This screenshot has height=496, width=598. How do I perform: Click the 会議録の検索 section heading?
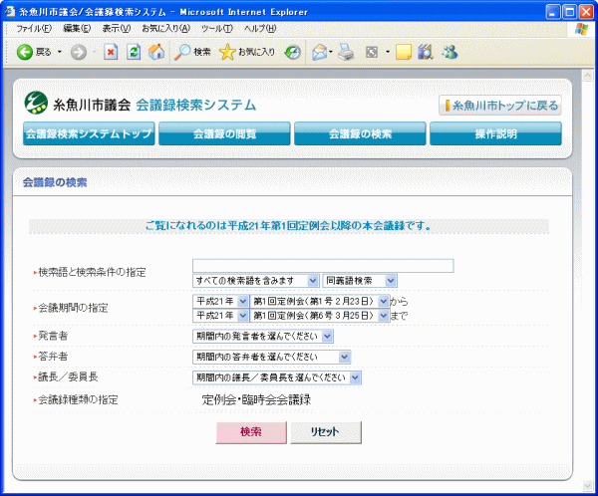click(x=55, y=182)
